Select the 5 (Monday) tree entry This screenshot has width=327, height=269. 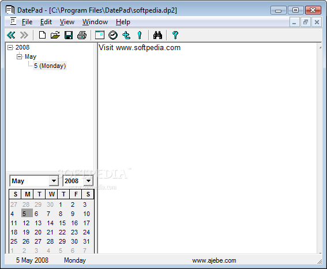(50, 66)
